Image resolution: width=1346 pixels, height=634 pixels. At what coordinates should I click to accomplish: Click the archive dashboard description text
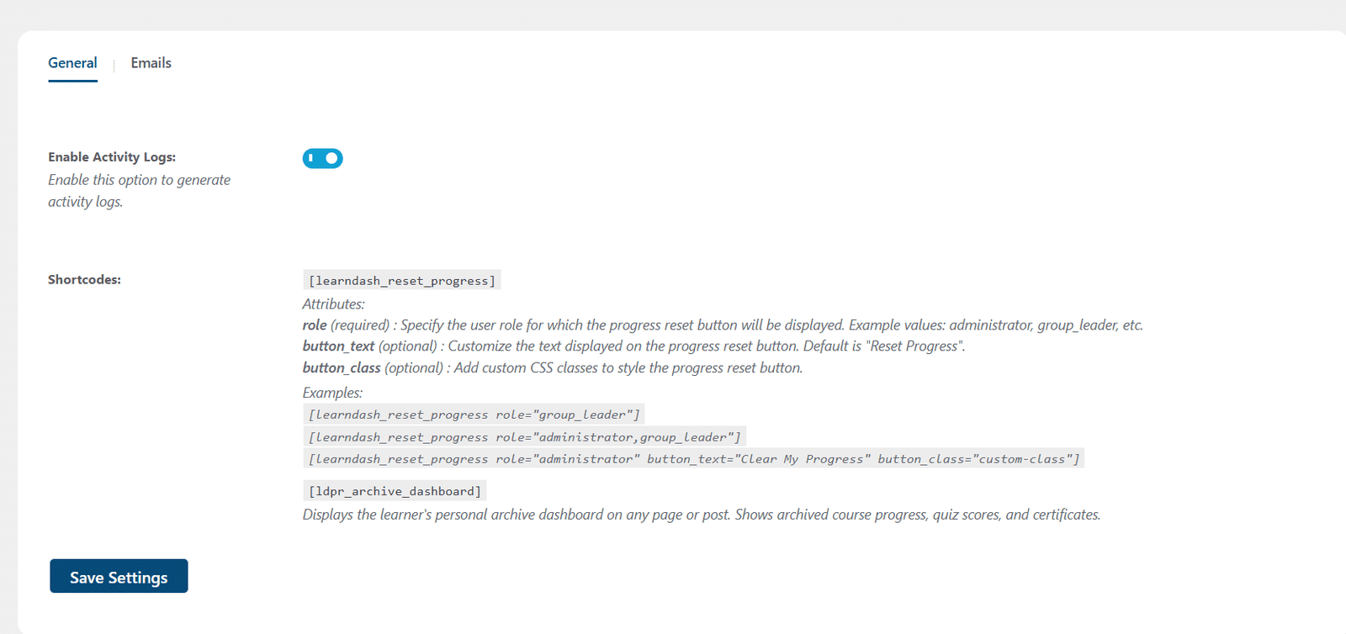pyautogui.click(x=702, y=515)
